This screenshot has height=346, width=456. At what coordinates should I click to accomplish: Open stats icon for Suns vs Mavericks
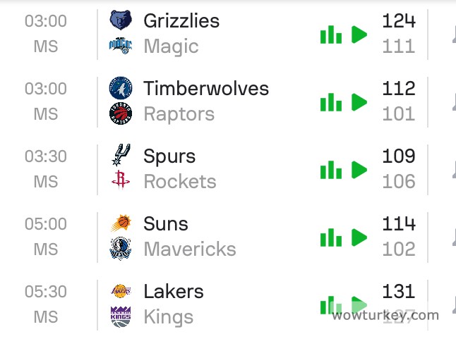click(x=330, y=237)
